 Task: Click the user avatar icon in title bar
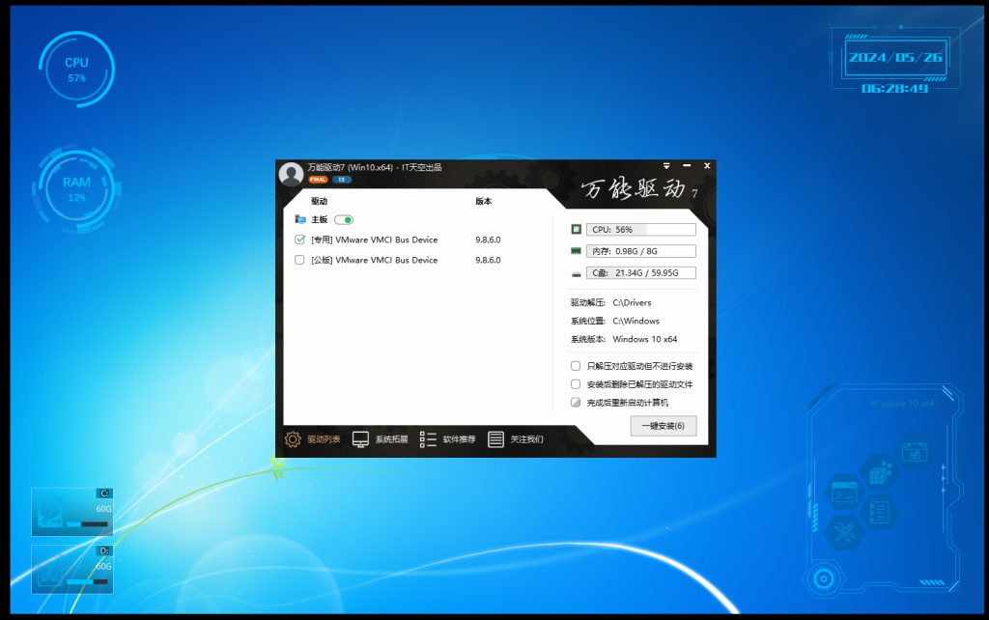[x=290, y=174]
